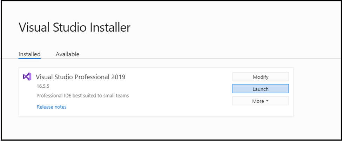The image size is (342, 141).
Task: Click the Modify button
Action: (260, 77)
